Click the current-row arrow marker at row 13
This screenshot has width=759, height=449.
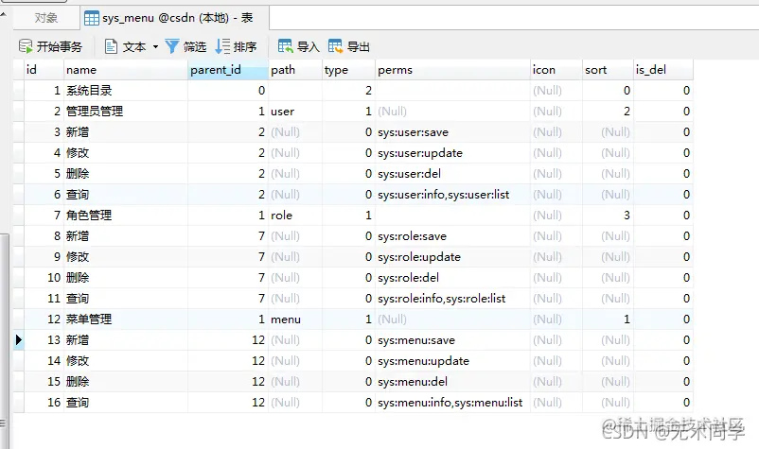(x=18, y=339)
